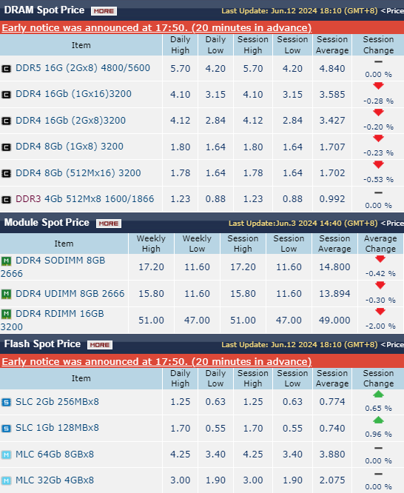Click red down arrow for DDR4 UDIMM 8GB

(x=380, y=285)
